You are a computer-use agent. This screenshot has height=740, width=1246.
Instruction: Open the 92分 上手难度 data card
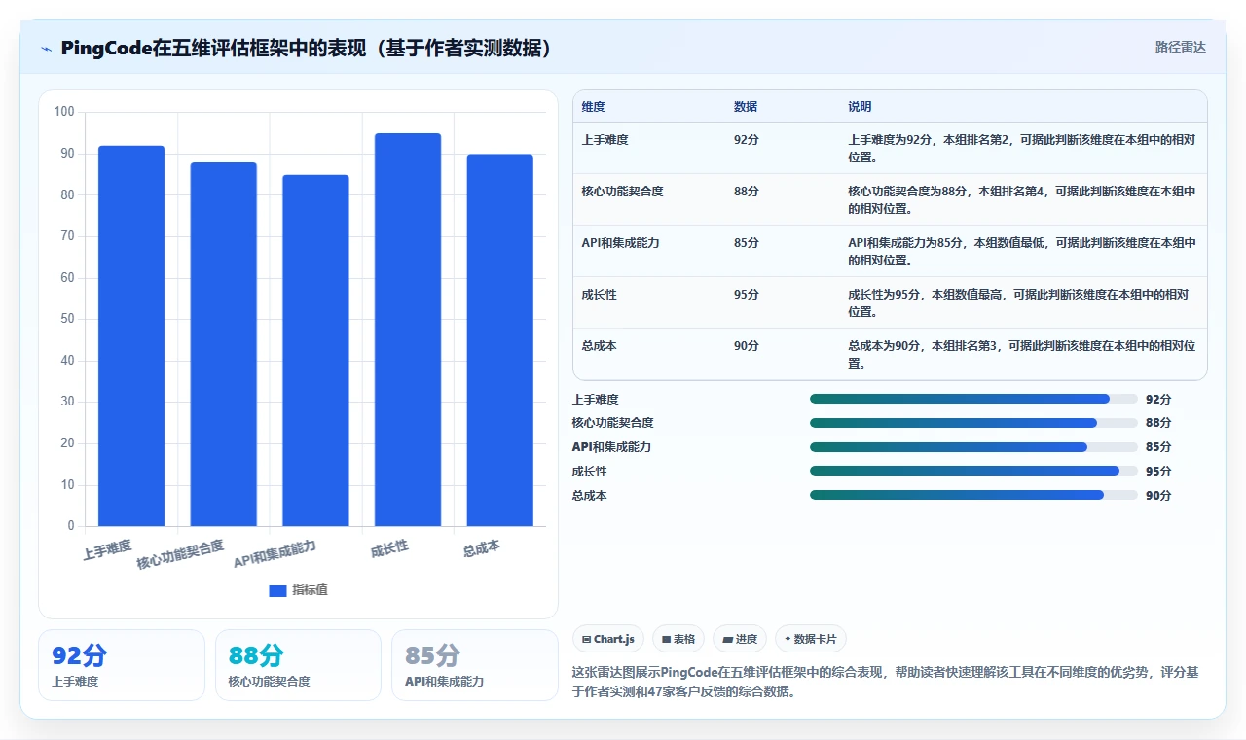pyautogui.click(x=122, y=665)
